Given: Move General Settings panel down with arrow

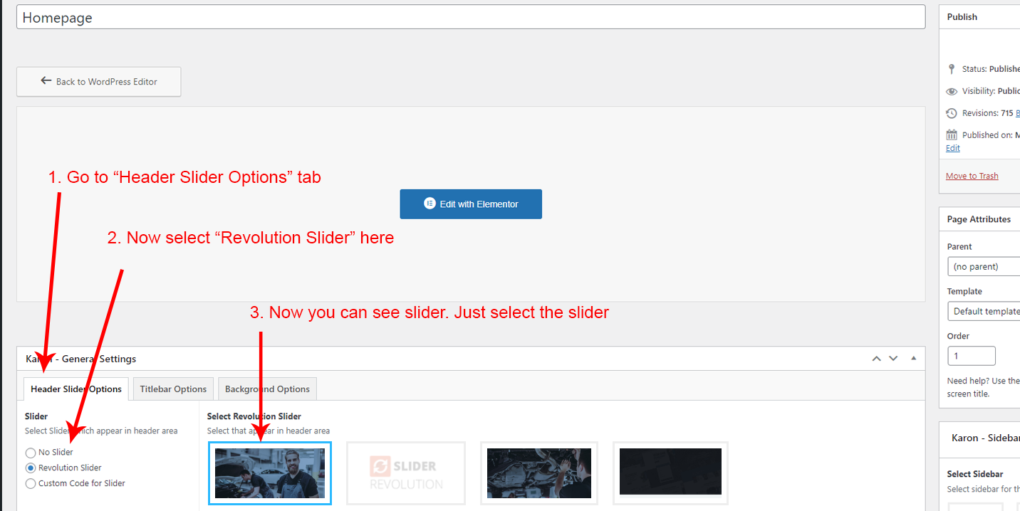Looking at the screenshot, I should point(893,359).
